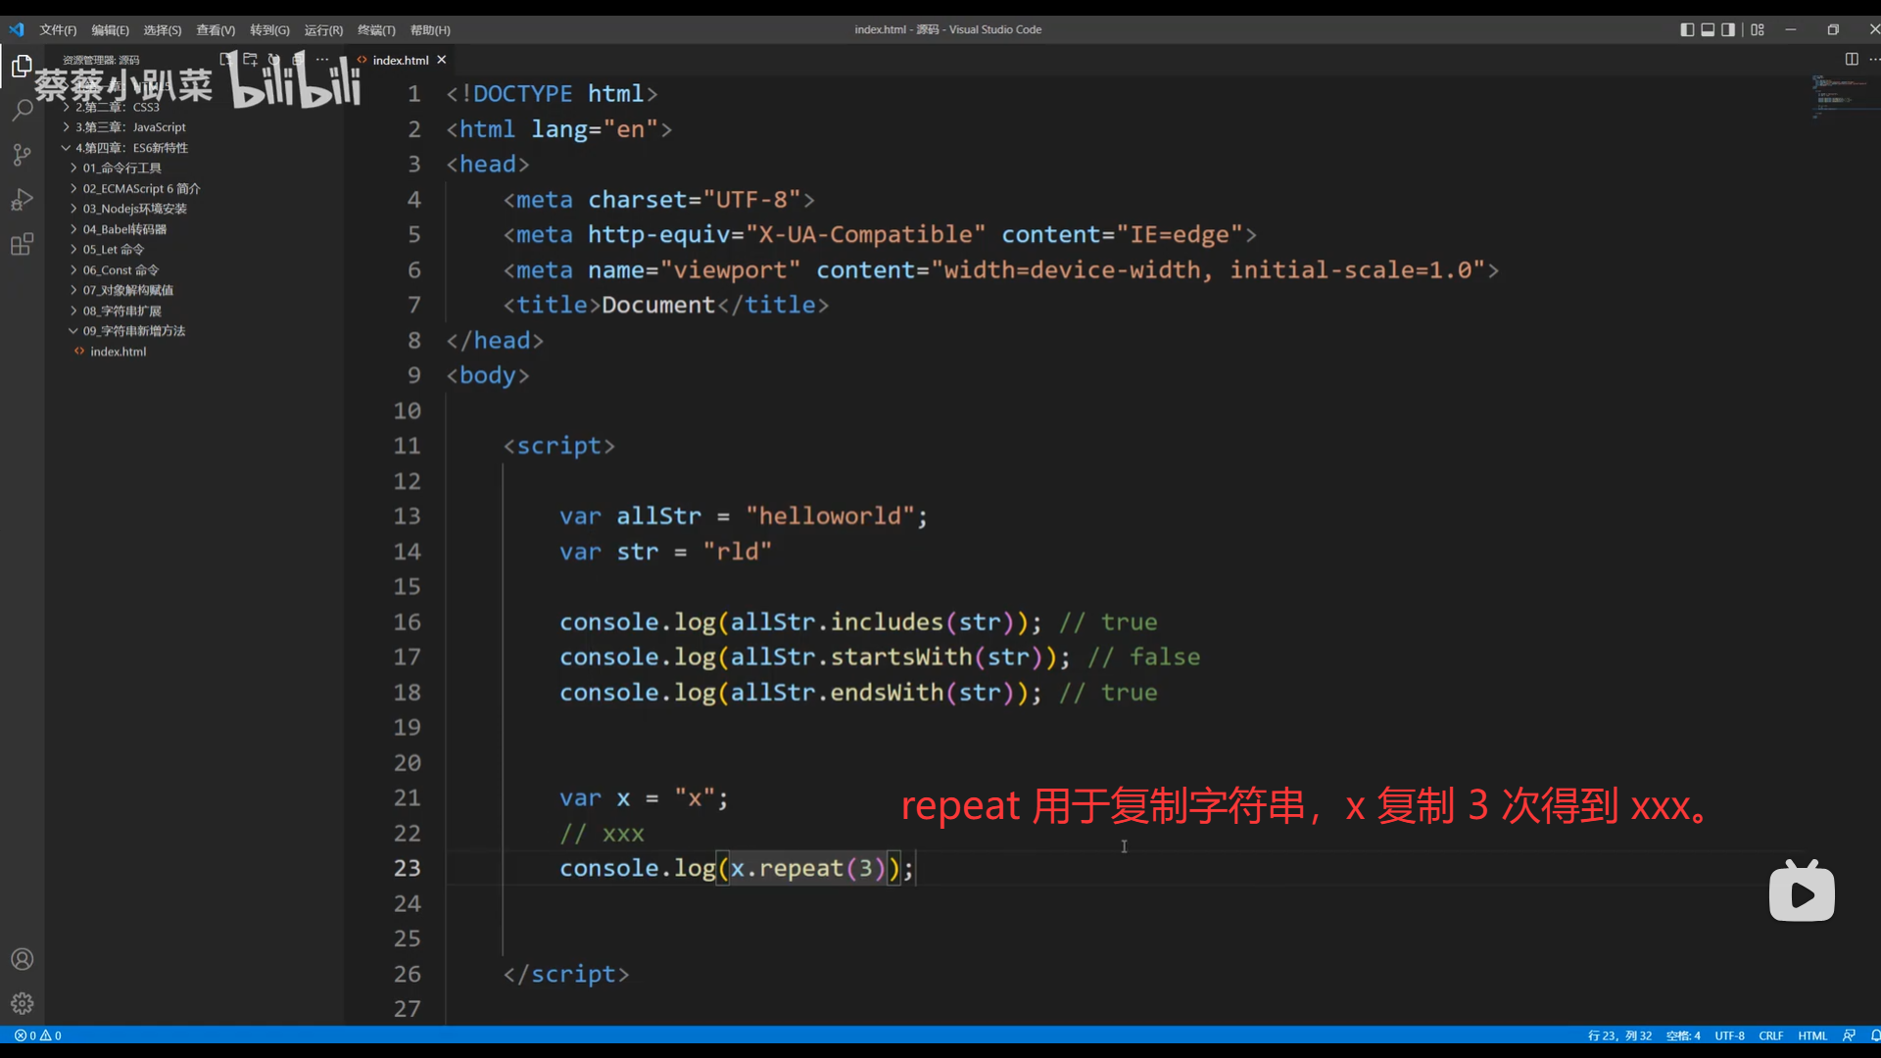Expand the 3.第三章: JavaScript folder
This screenshot has height=1058, width=1881.
point(129,127)
